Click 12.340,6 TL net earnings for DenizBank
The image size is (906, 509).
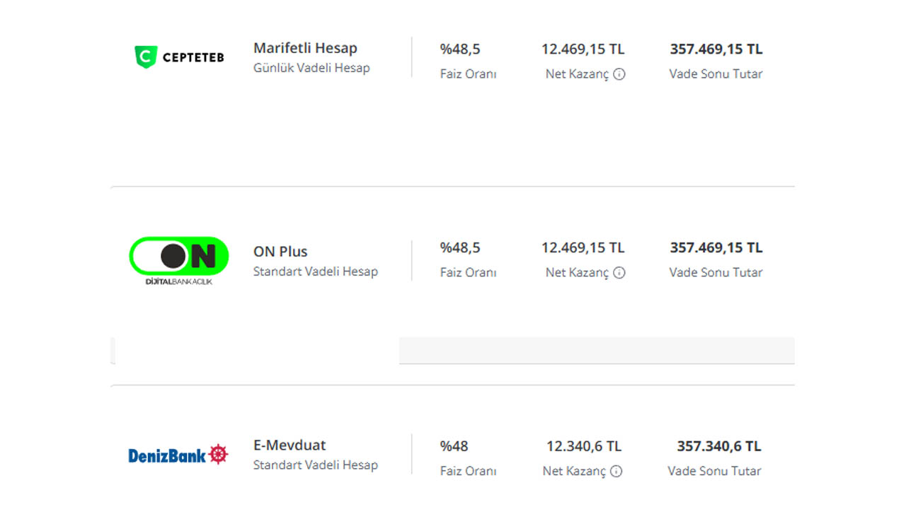pos(584,447)
